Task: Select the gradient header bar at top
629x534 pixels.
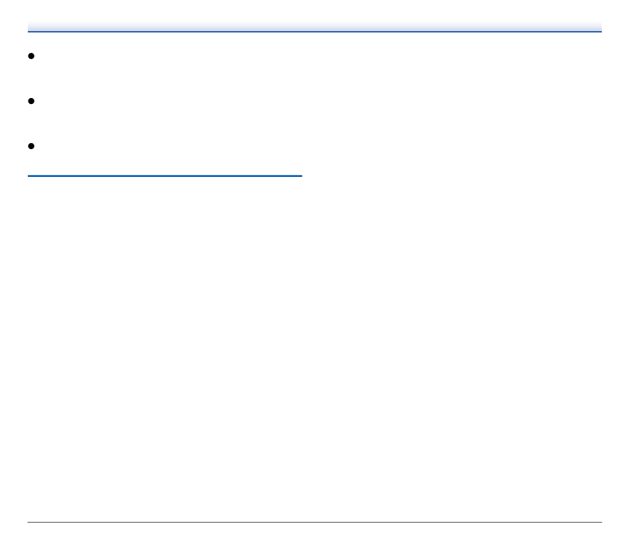Action: coord(314,27)
